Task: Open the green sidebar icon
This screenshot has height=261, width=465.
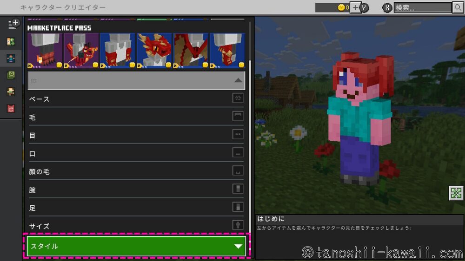Action: [x=11, y=75]
